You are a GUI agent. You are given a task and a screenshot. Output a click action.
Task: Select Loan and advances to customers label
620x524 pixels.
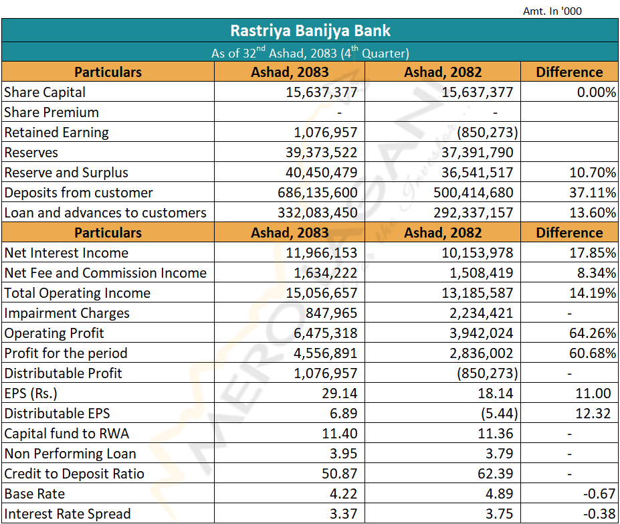105,213
